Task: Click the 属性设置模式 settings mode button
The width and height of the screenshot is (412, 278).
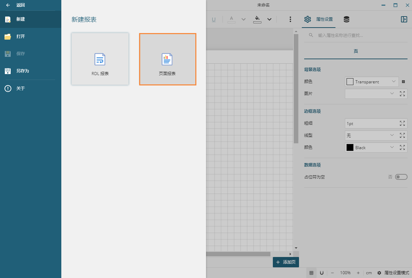Action: point(393,273)
